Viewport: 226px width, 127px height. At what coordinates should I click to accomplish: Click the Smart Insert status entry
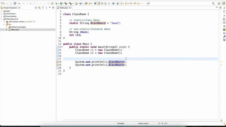point(143,123)
